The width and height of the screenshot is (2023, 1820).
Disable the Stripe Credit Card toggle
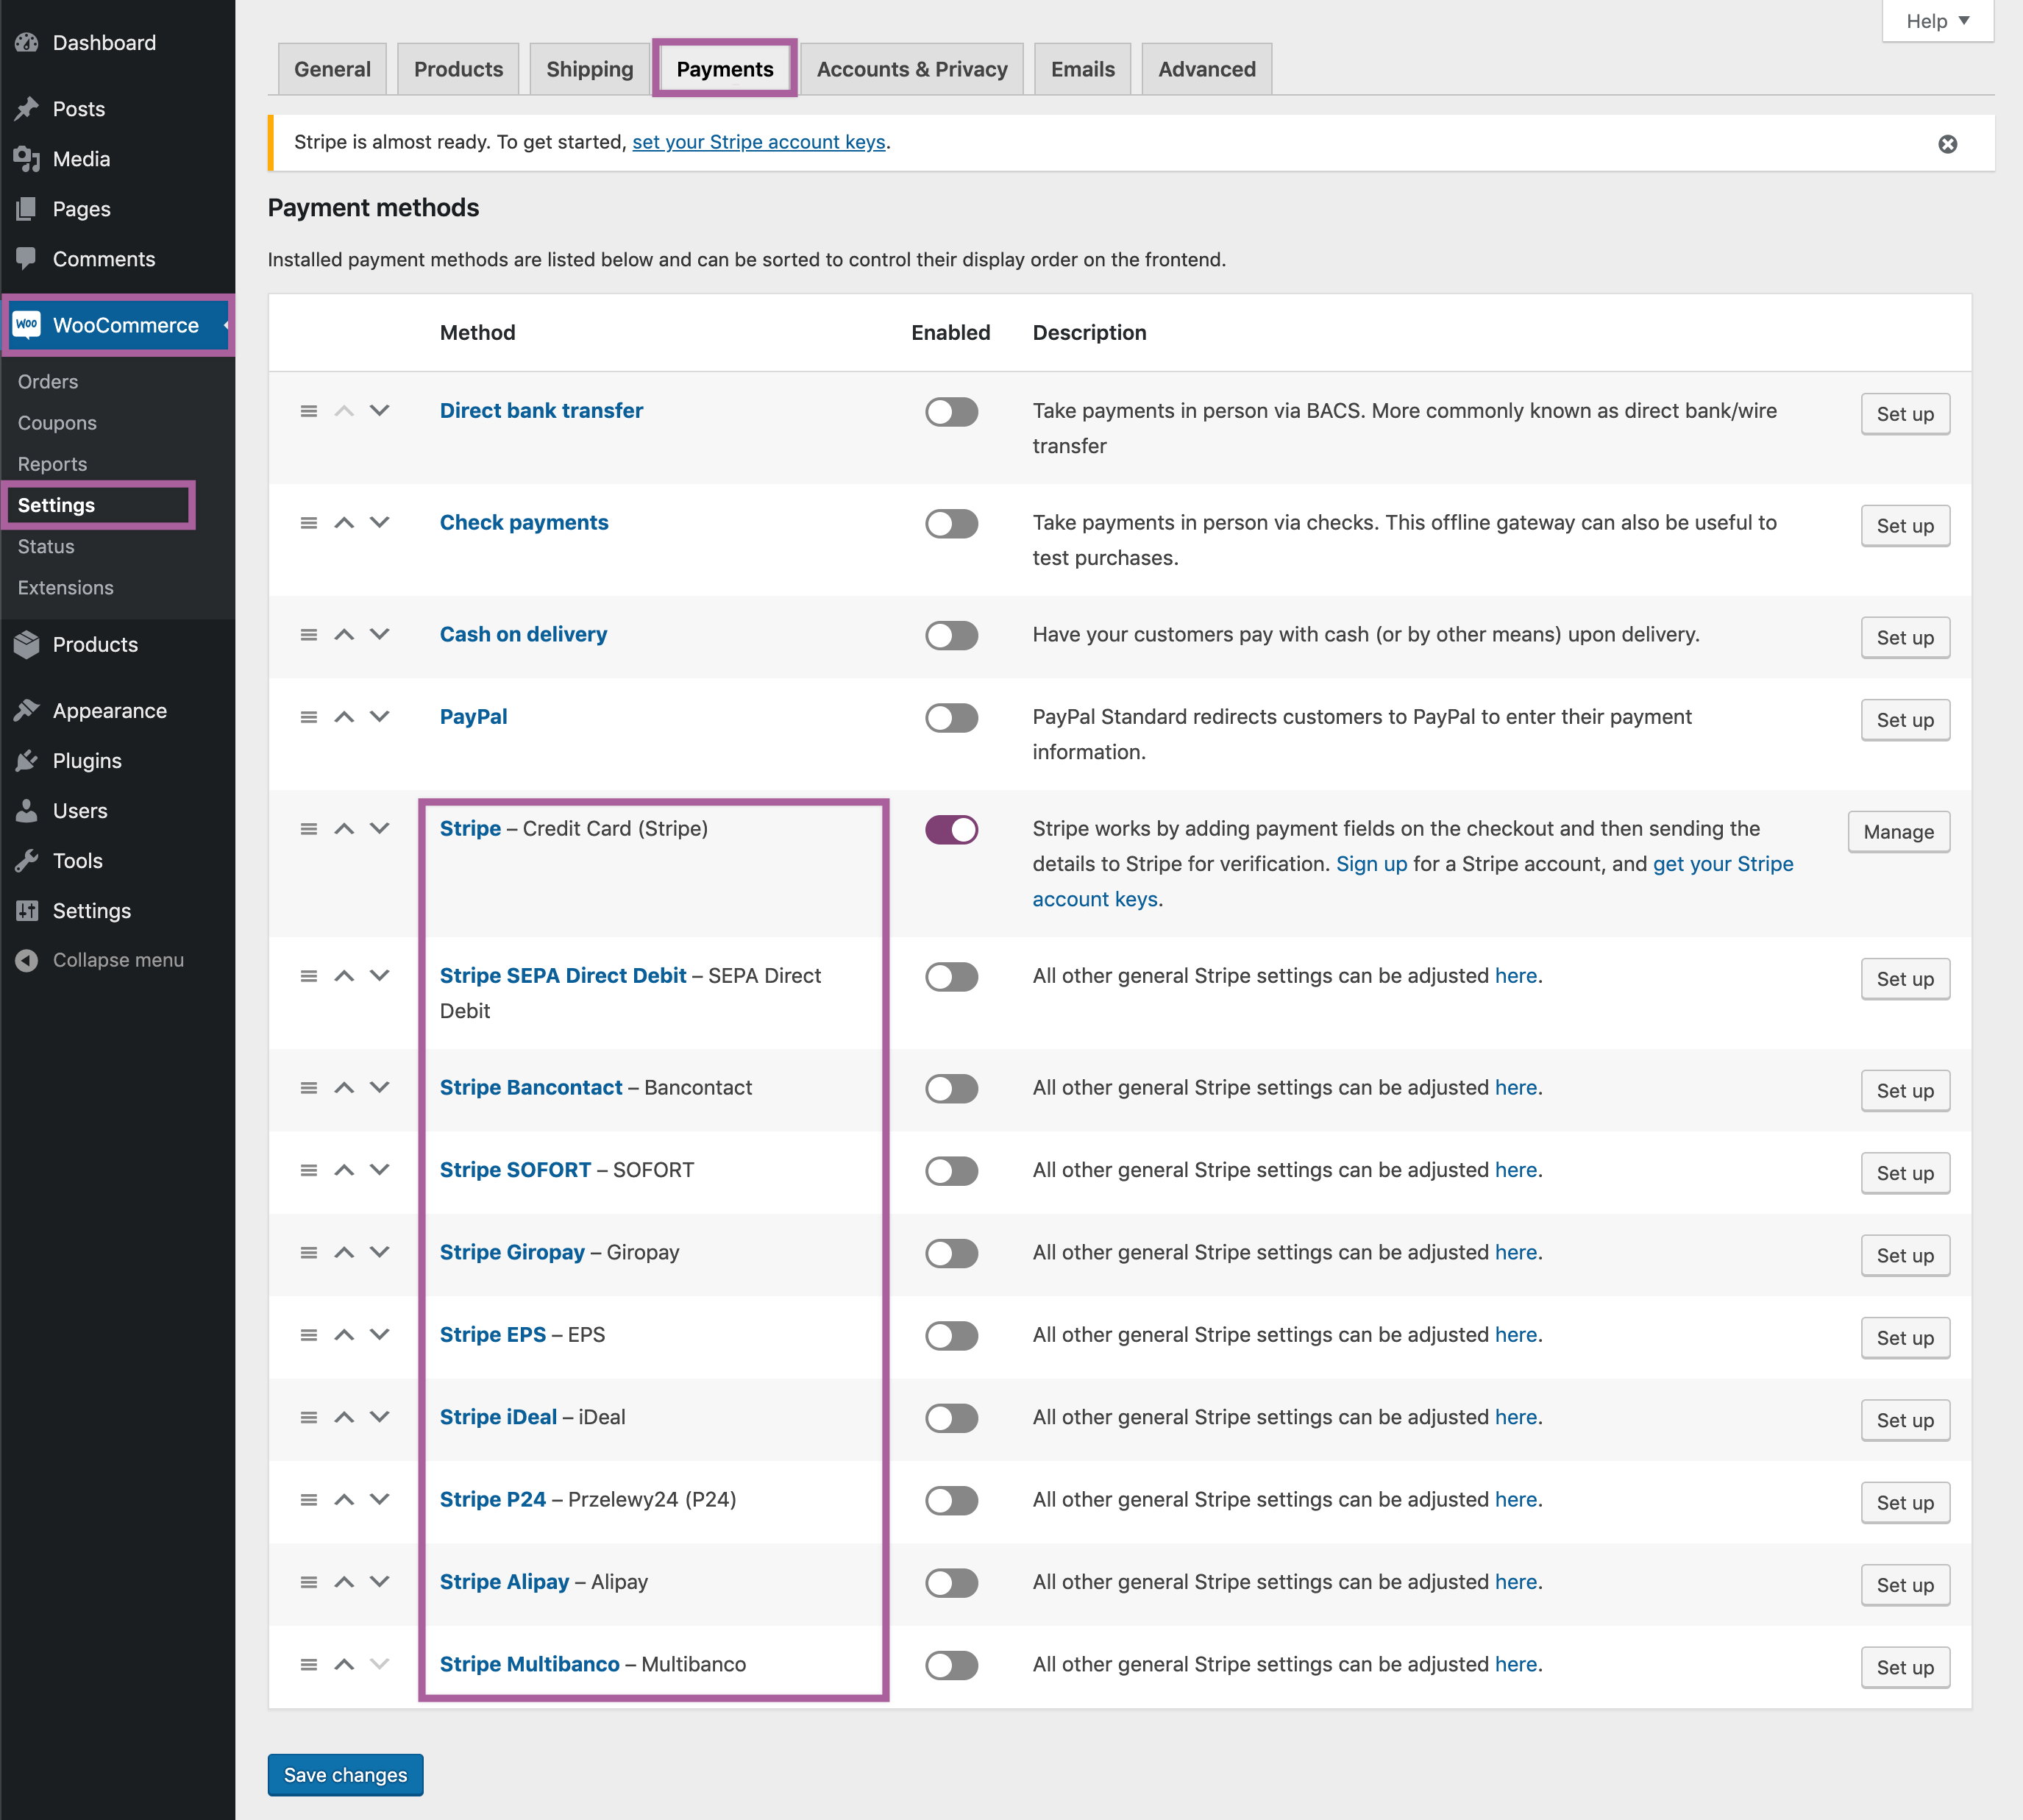tap(951, 830)
